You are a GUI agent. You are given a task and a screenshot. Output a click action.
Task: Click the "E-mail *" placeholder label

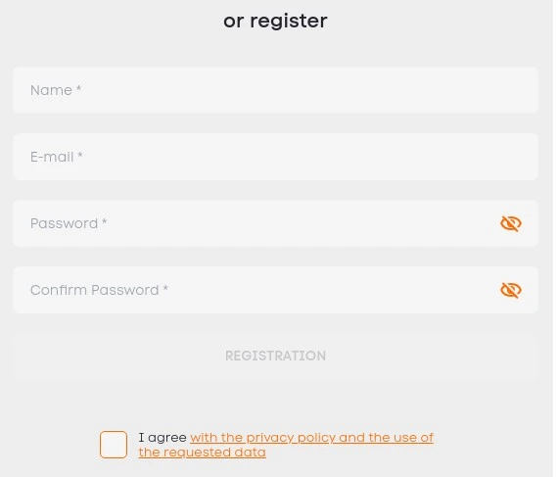(56, 157)
